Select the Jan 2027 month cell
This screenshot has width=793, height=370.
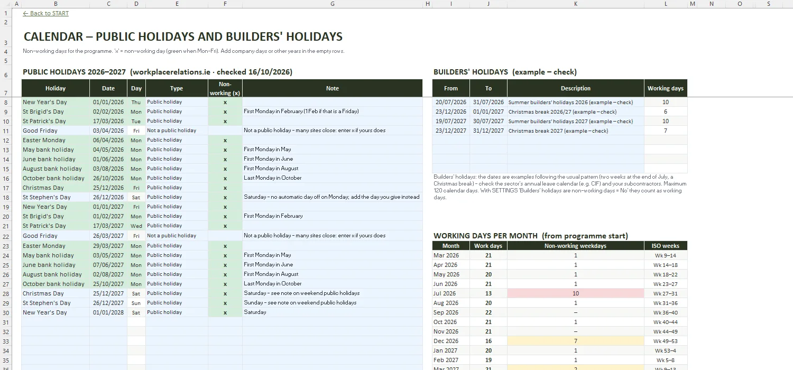[451, 350]
